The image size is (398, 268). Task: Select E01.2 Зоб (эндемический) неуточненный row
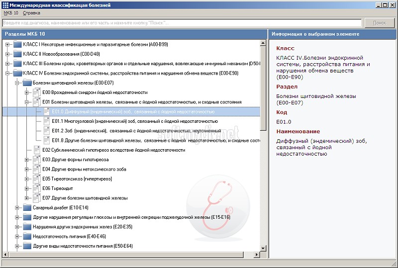[x=136, y=131]
